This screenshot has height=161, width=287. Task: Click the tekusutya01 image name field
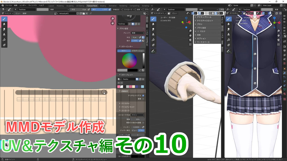coord(67,13)
